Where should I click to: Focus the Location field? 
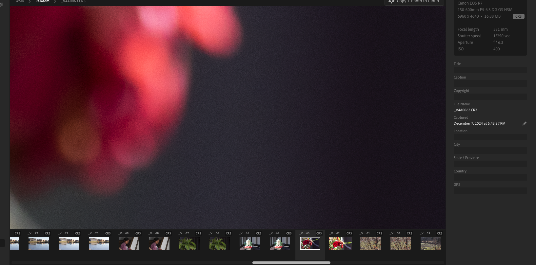490,137
